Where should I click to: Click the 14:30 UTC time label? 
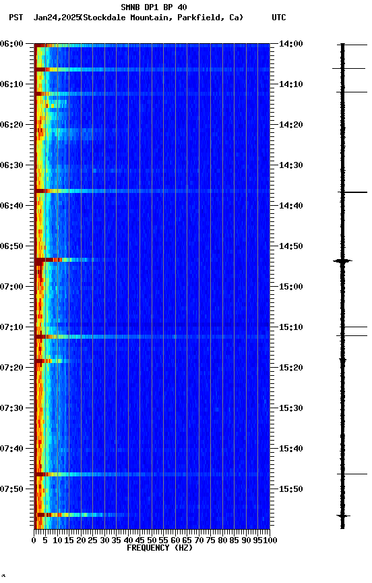coord(291,165)
